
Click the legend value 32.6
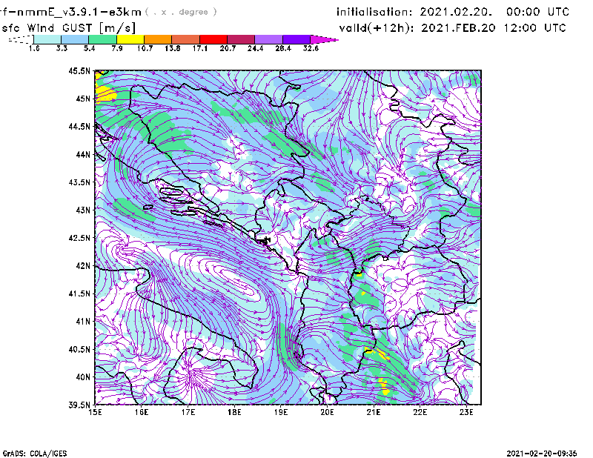point(311,48)
